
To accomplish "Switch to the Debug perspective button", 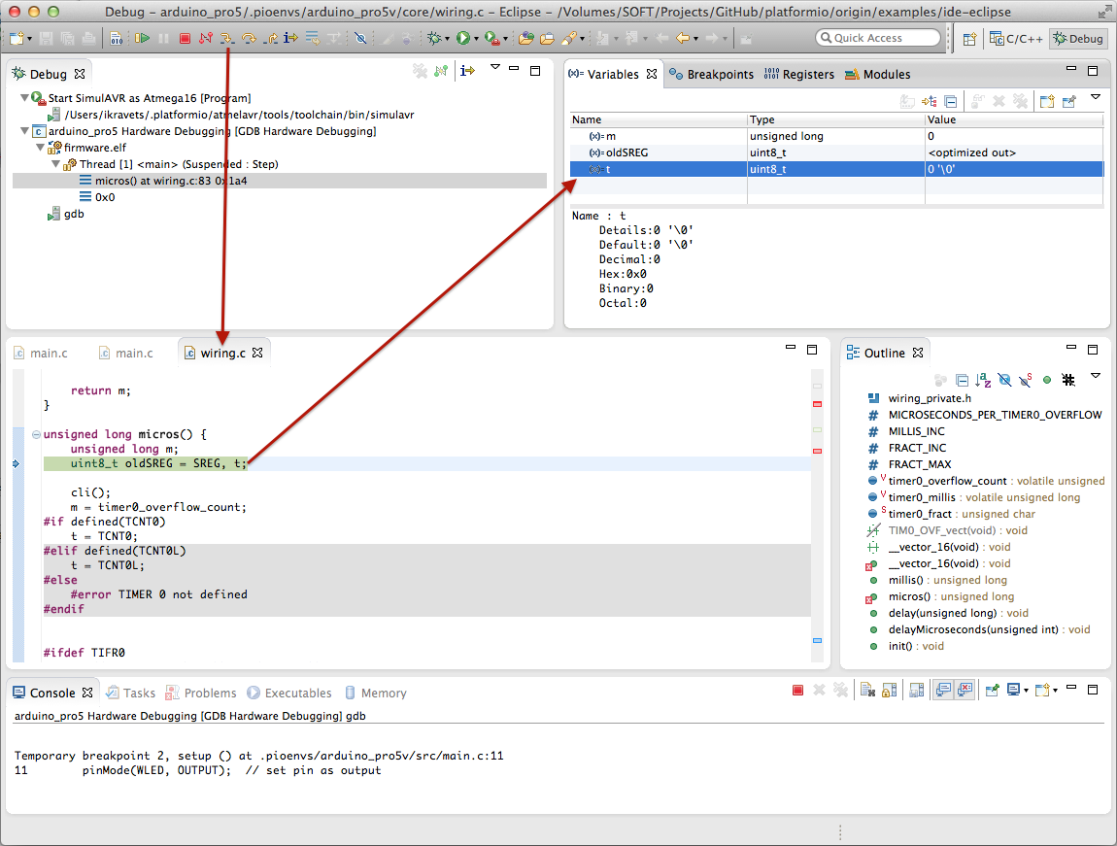I will point(1078,39).
